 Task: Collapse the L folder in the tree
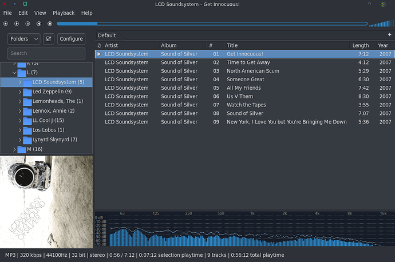tap(14, 73)
